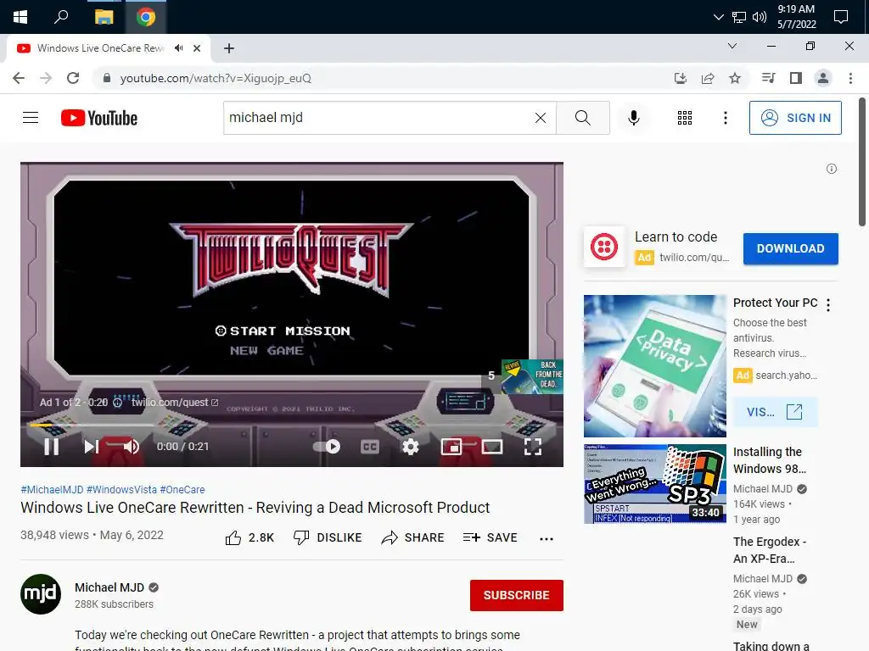Click DOWNLOAD on Learn to code ad
This screenshot has height=651, width=869.
(x=790, y=248)
